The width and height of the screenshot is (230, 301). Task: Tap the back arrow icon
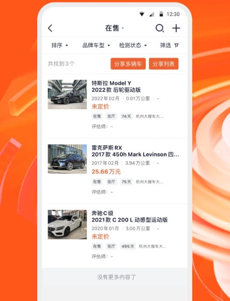pyautogui.click(x=50, y=28)
